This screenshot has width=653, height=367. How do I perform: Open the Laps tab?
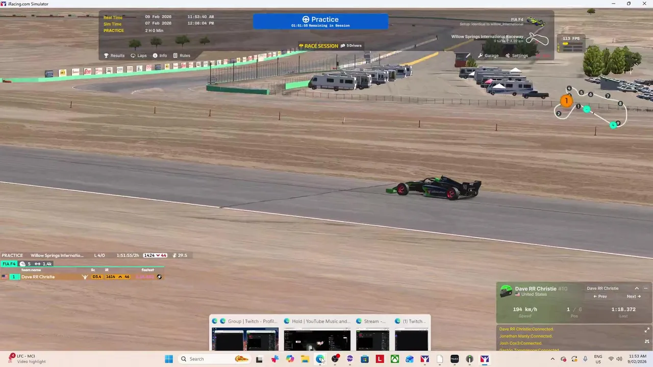[138, 56]
